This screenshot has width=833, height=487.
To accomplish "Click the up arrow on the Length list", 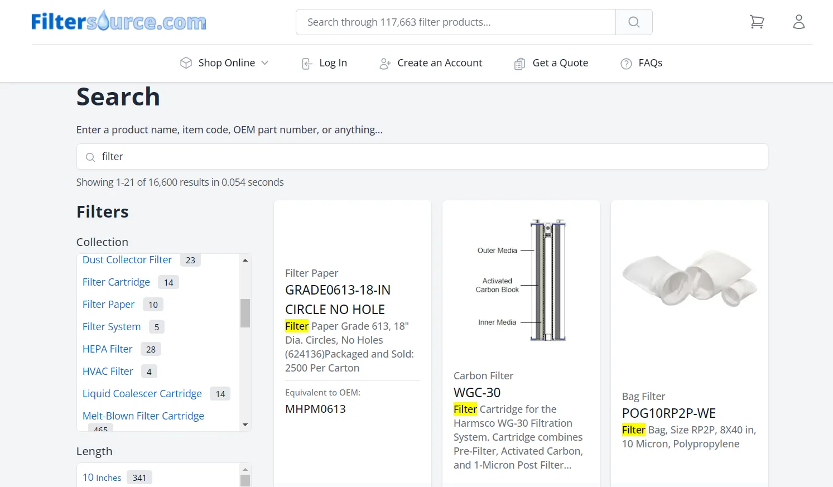I will [245, 470].
